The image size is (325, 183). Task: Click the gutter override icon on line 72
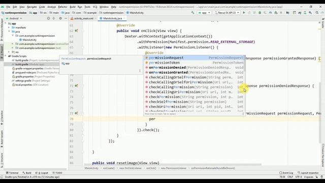pyautogui.click(x=76, y=86)
